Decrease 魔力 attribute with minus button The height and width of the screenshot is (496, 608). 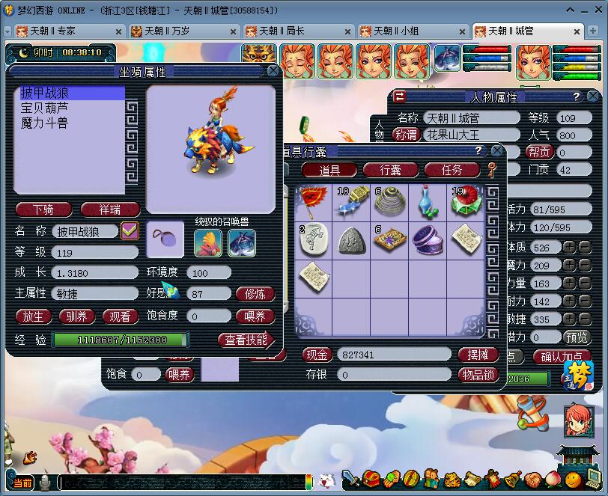click(585, 265)
